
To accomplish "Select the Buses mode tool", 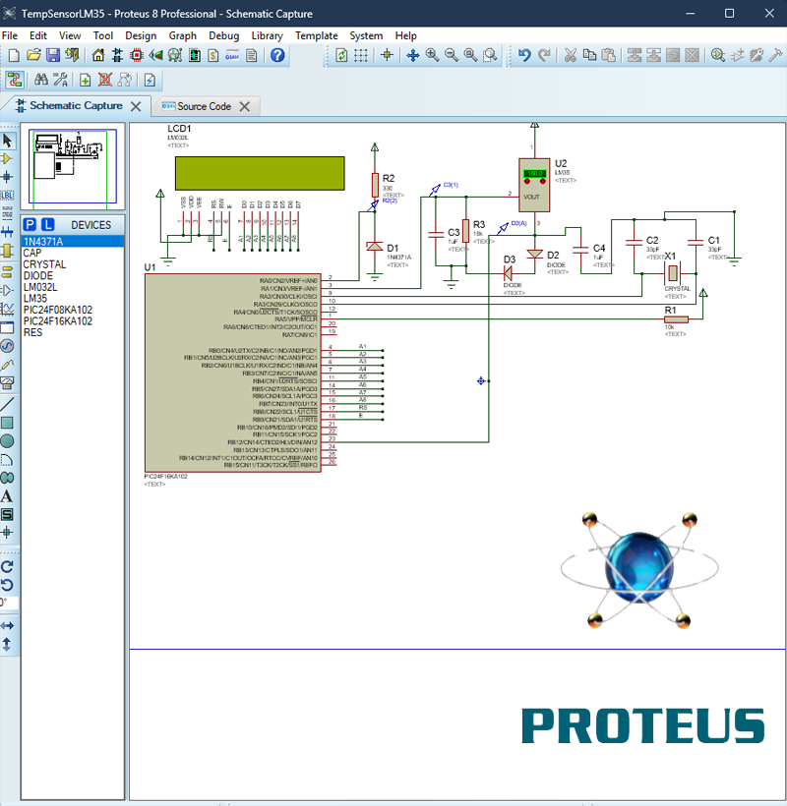I will (7, 232).
